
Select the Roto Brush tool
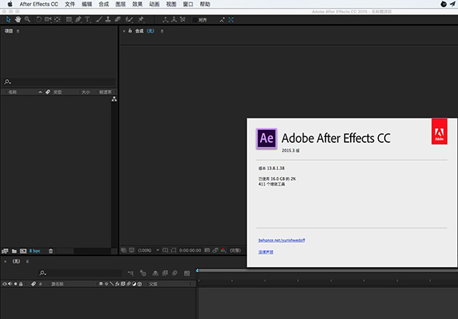pos(129,19)
